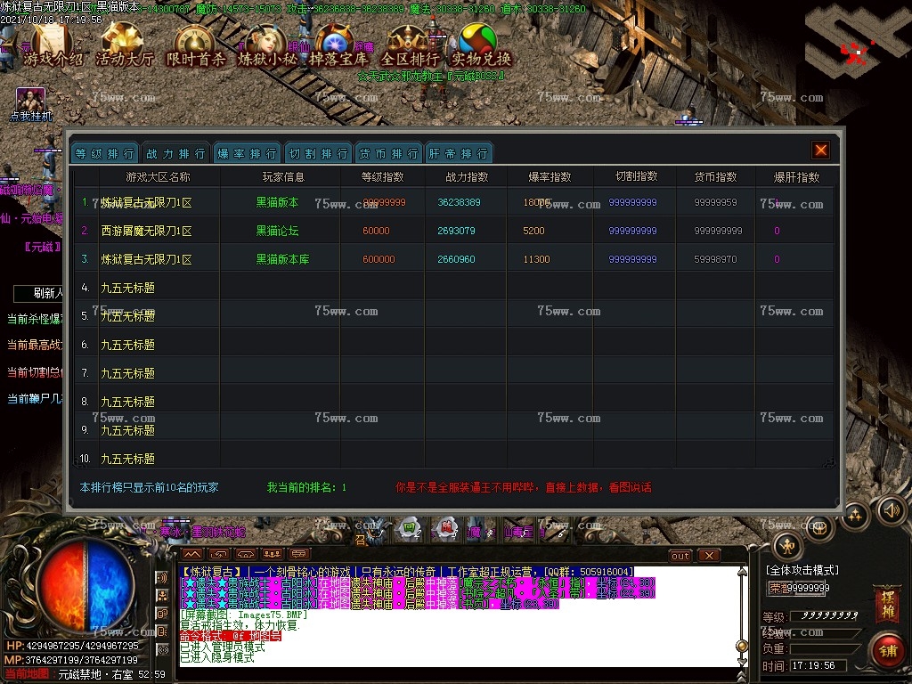This screenshot has height=684, width=912.
Task: Switch to the 货币排行 tab
Action: point(388,153)
